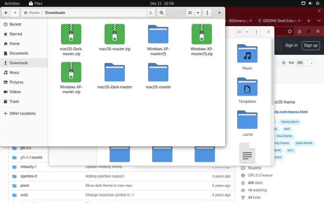
Task: Click the Sign in link on GitHub
Action: coord(291,45)
